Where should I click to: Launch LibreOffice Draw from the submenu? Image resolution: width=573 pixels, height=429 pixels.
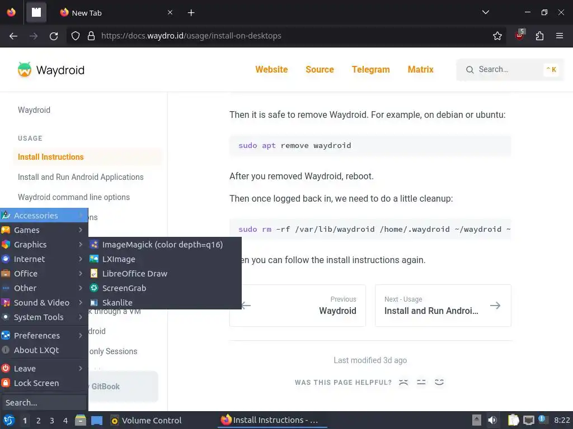pyautogui.click(x=165, y=274)
